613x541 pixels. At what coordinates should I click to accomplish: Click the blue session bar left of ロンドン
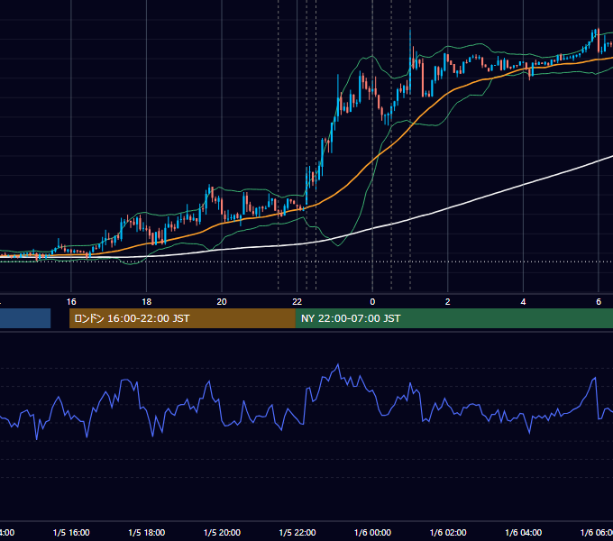point(25,318)
